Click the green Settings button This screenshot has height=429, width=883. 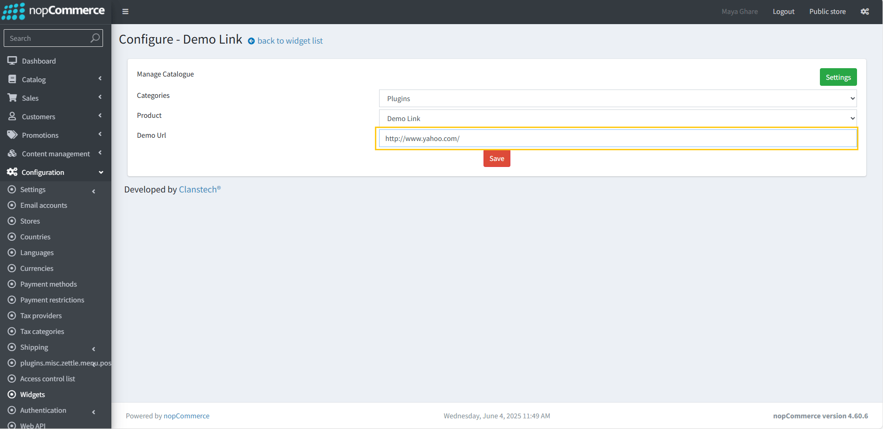tap(838, 77)
